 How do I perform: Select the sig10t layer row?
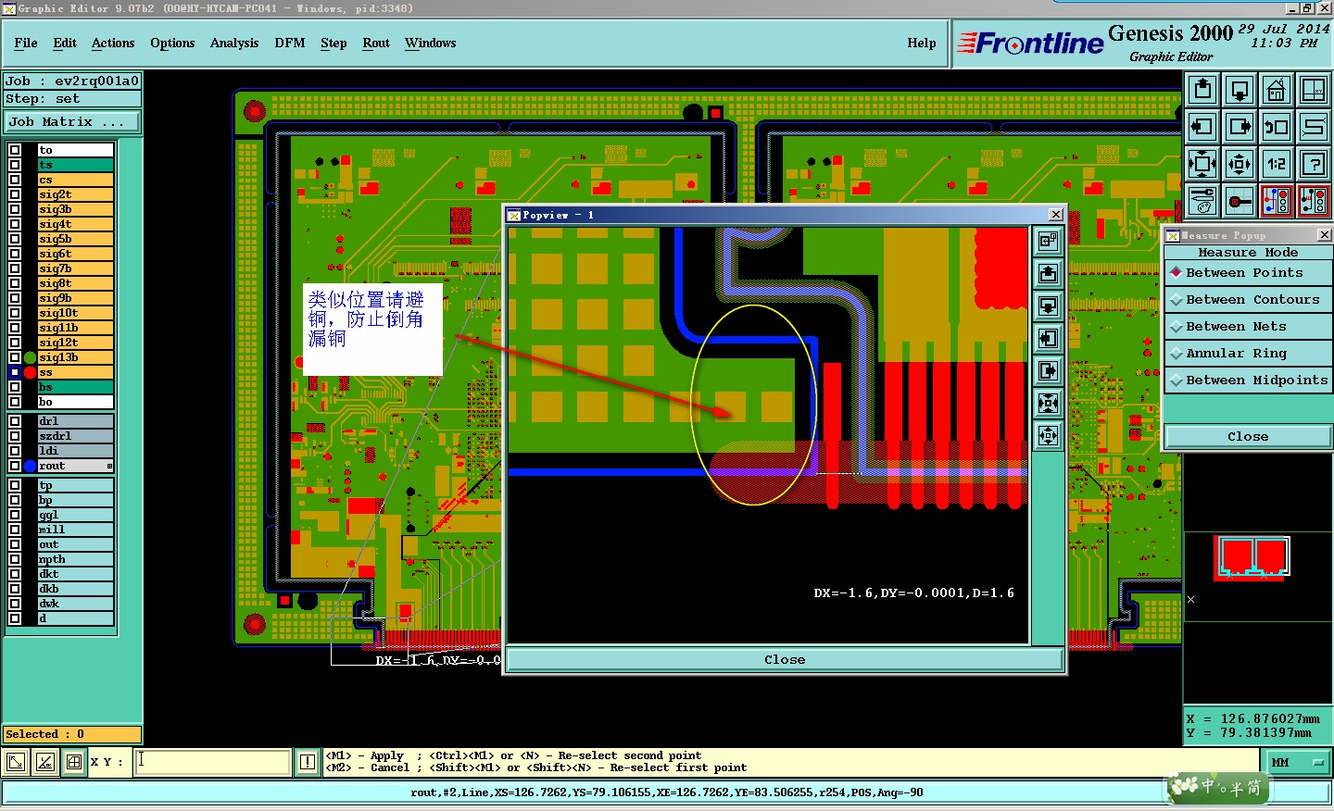click(x=75, y=313)
